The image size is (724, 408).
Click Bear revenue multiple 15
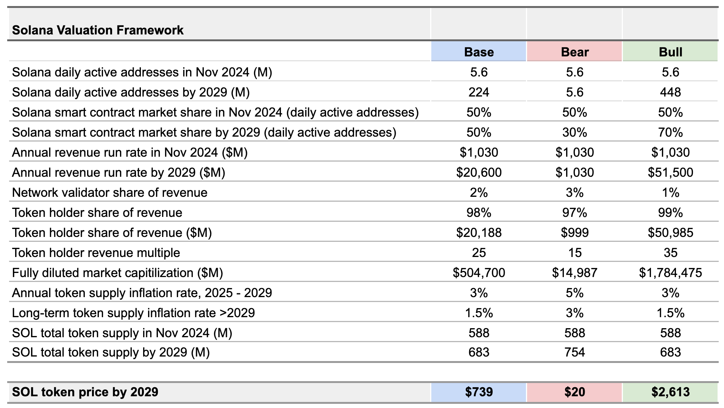click(x=574, y=252)
